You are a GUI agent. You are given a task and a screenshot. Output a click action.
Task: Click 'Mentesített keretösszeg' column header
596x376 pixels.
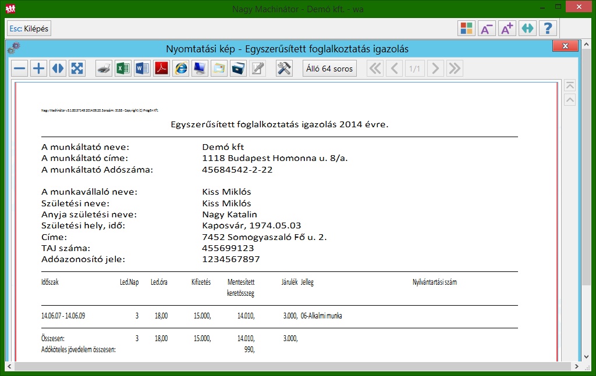(x=241, y=288)
